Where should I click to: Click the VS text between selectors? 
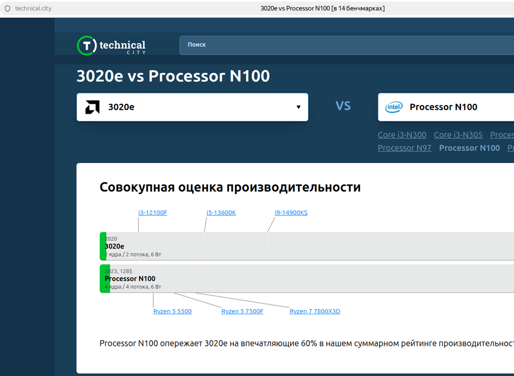click(343, 106)
